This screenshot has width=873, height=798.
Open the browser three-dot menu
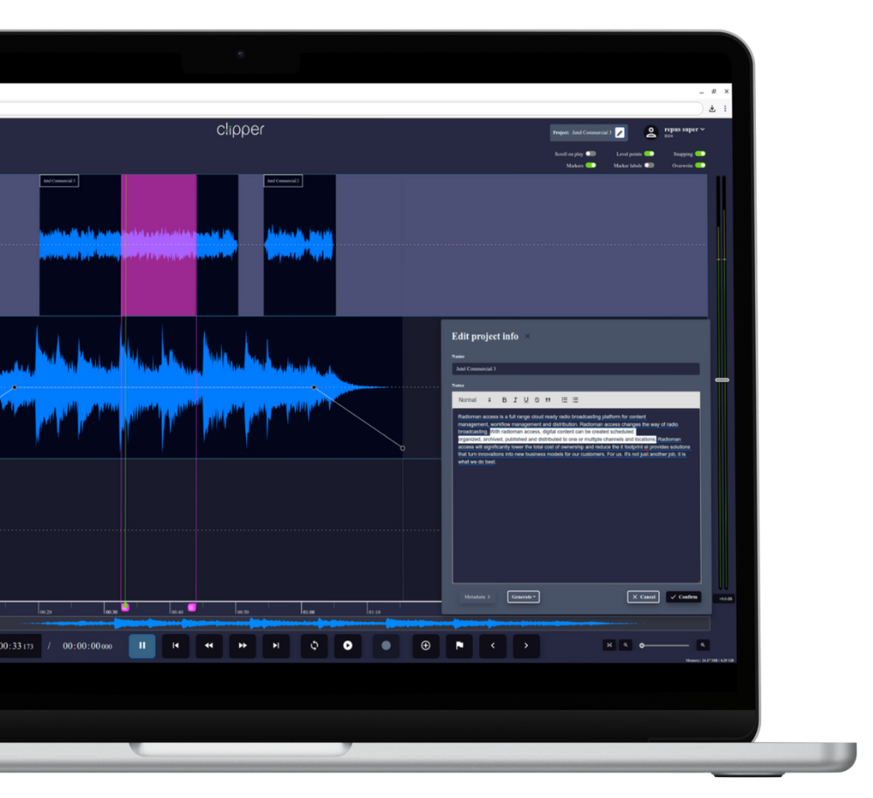(x=725, y=109)
